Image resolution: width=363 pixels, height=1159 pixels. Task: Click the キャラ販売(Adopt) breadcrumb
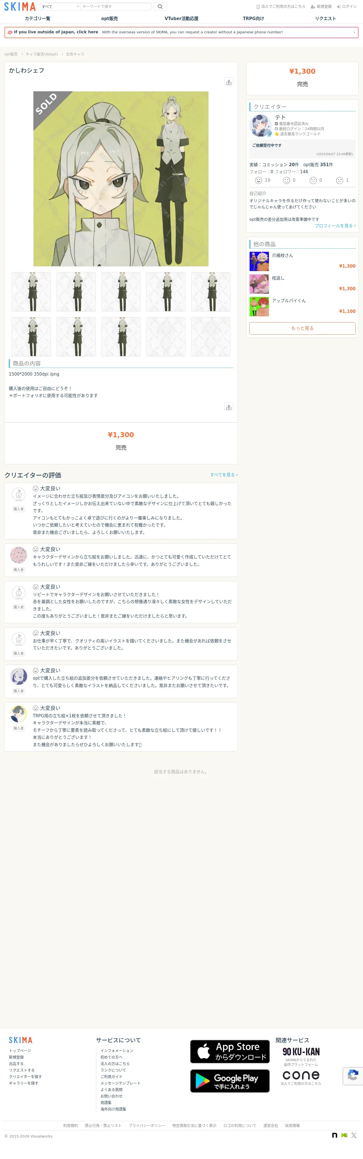[x=41, y=54]
